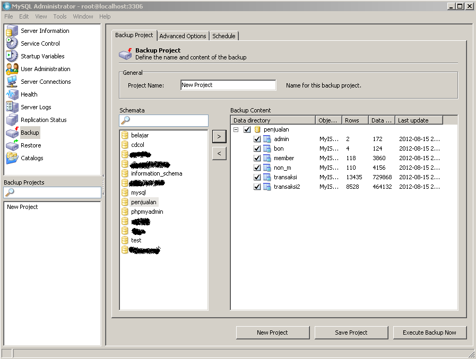The image size is (476, 359).
Task: Click the transaksi2 table icon
Action: coord(267,187)
